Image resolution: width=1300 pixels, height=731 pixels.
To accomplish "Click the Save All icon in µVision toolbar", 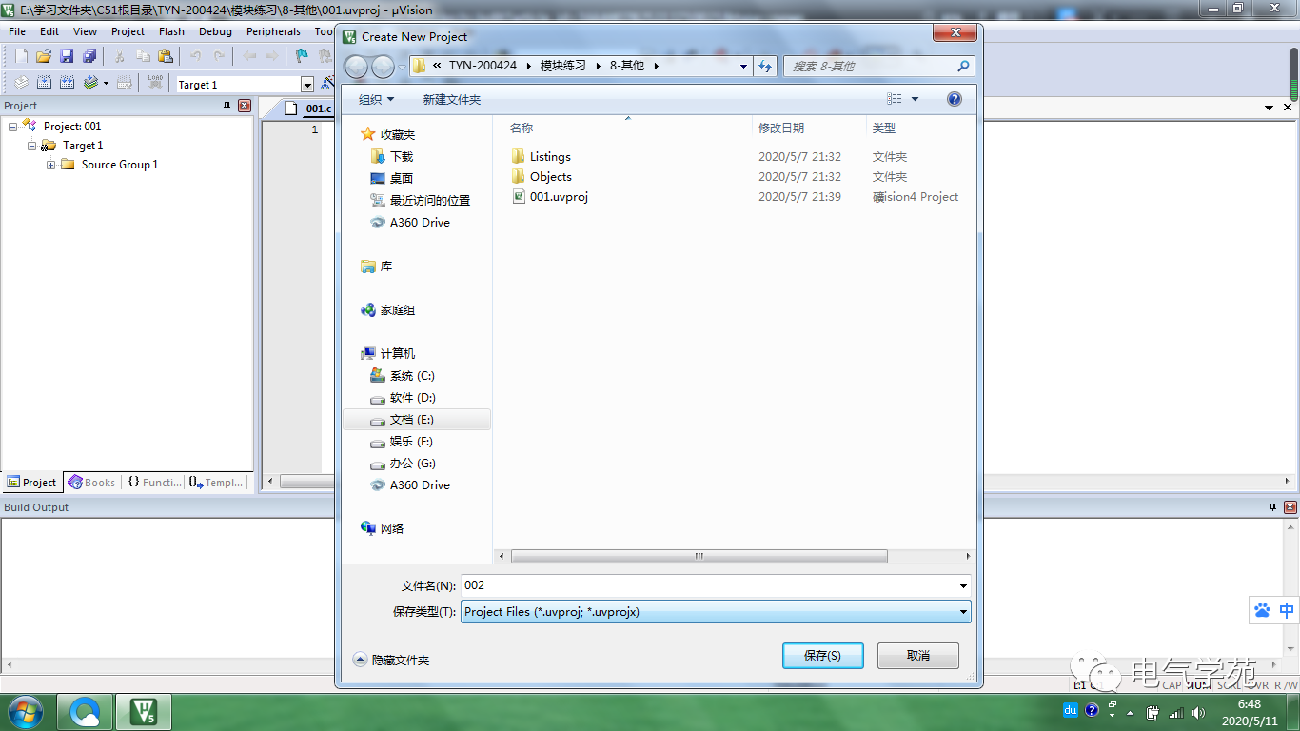I will [89, 57].
